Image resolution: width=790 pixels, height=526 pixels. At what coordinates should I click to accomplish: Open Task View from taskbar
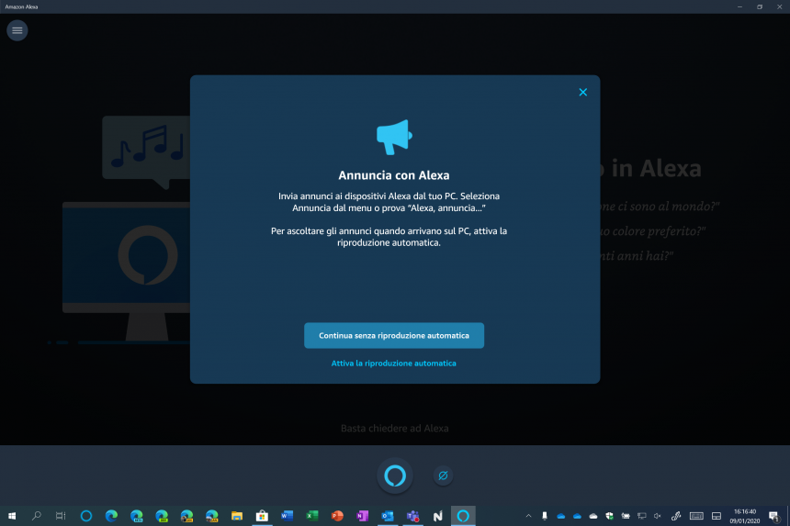(61, 516)
